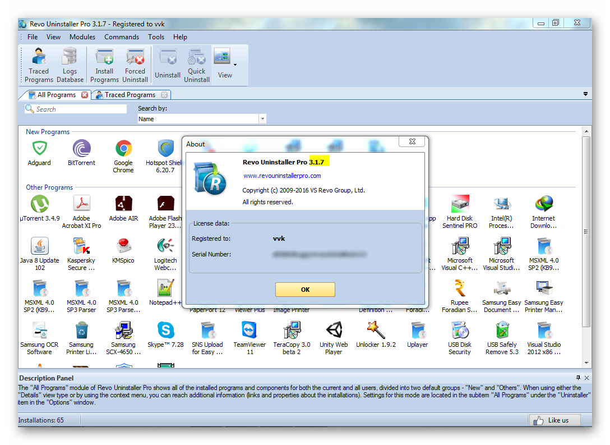Open the File menu
Screen dimensions: 610x445
pos(33,37)
